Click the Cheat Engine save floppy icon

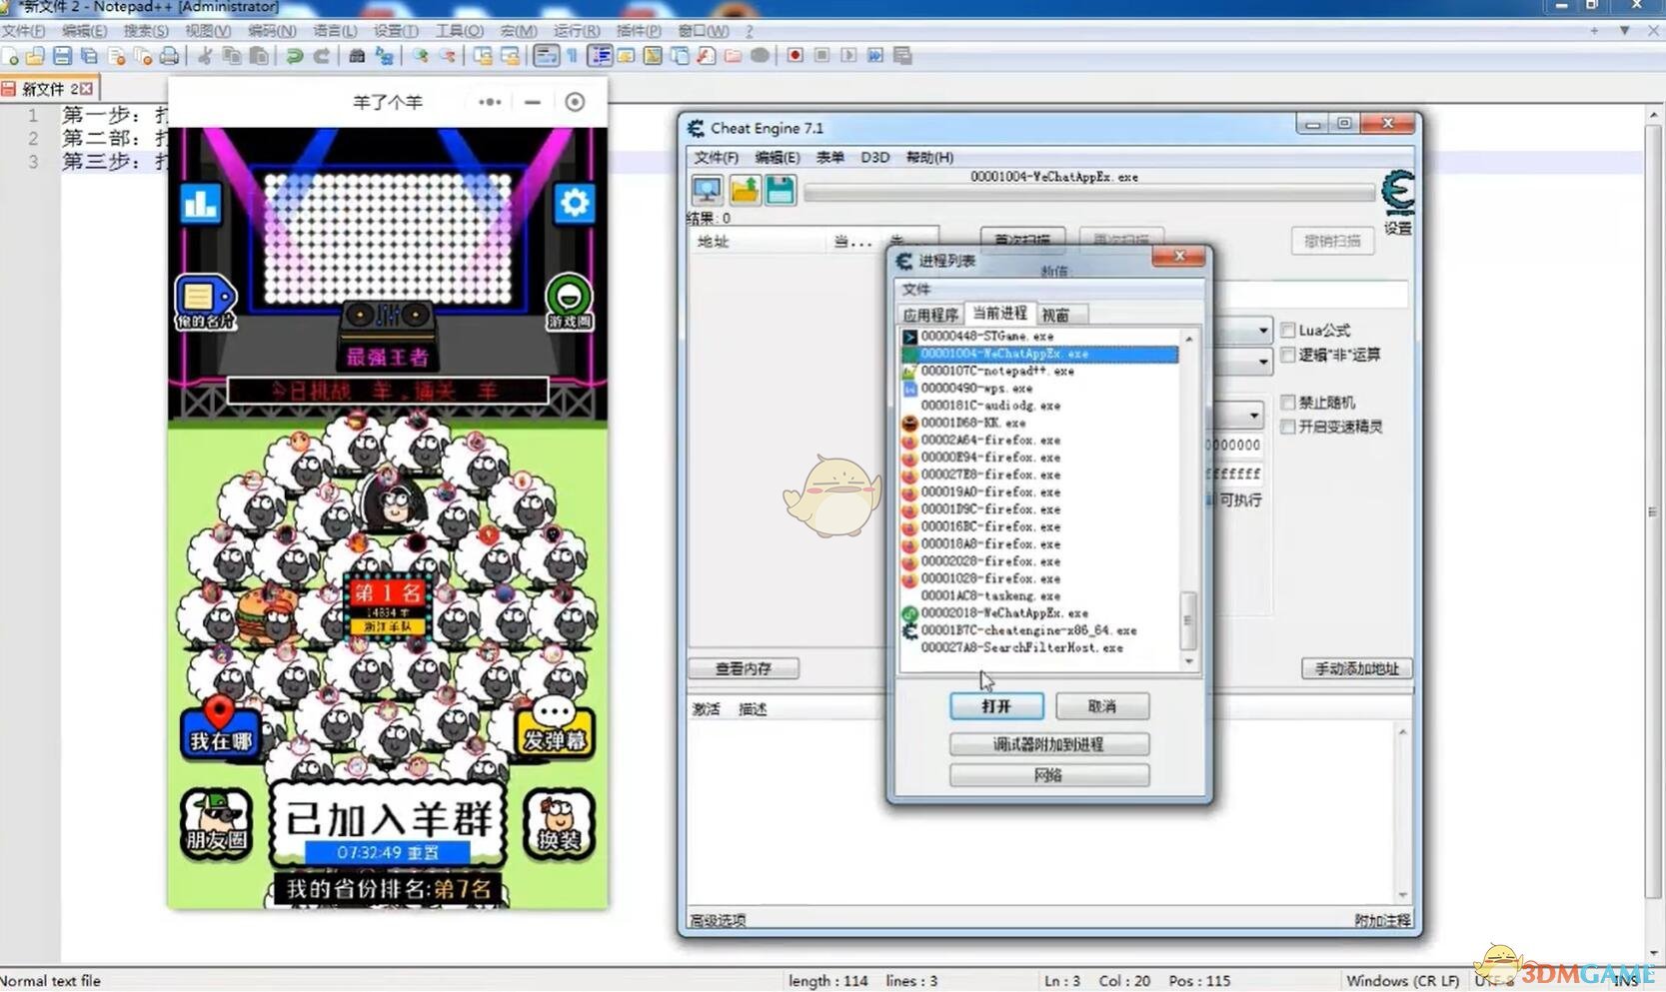781,190
